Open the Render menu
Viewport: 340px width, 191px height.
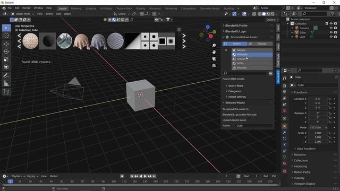pos(27,8)
